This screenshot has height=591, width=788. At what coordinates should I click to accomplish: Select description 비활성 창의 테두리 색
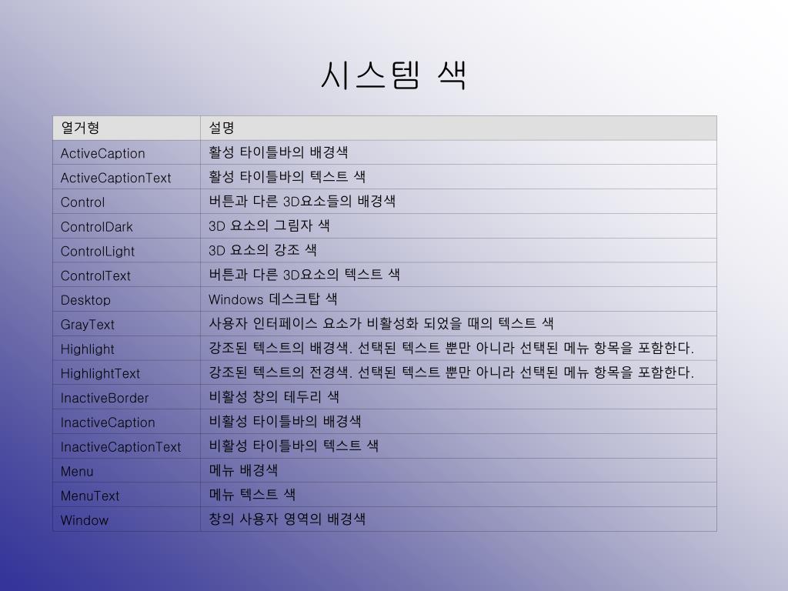click(x=274, y=397)
